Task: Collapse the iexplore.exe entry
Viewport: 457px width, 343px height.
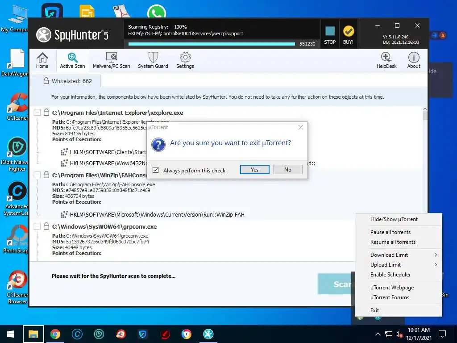Action: click(37, 112)
